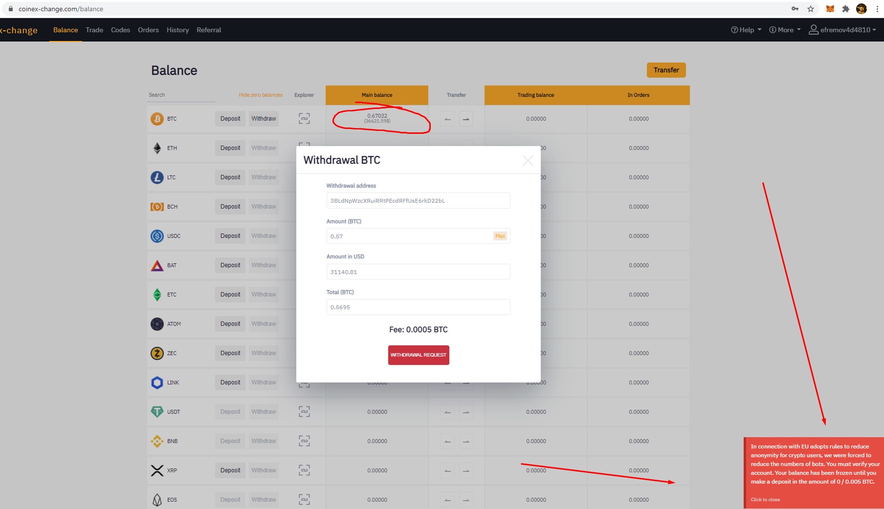Click the Search coins field
Viewport: 884px width, 509px height.
(x=181, y=95)
